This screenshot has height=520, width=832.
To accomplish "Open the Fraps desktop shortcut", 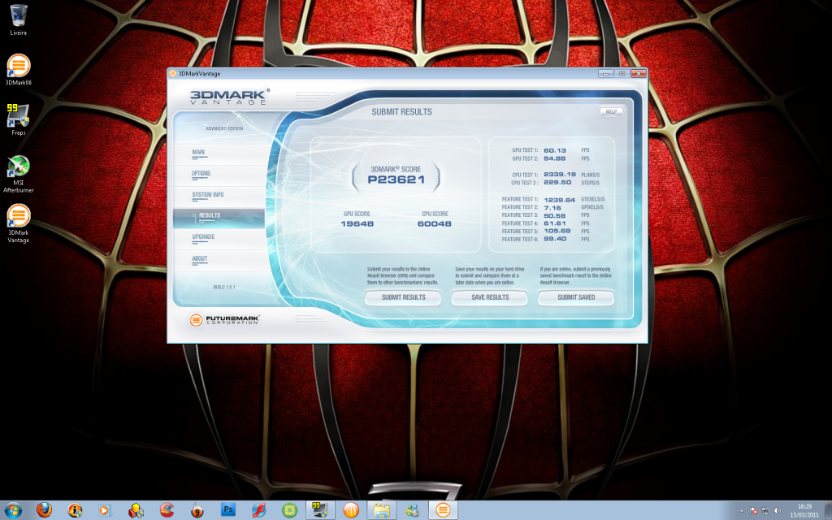I will [18, 119].
